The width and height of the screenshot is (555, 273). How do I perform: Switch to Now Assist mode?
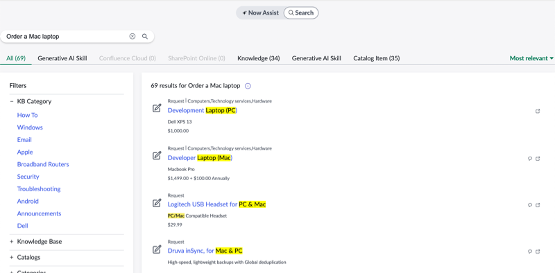(261, 12)
